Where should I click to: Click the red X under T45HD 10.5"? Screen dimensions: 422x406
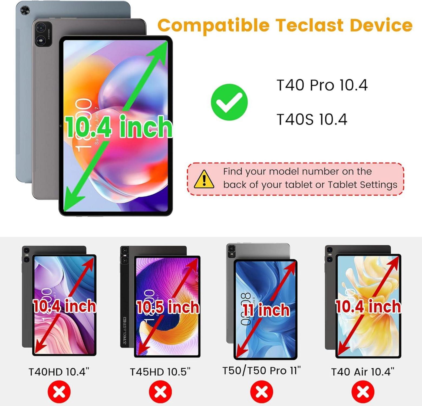pyautogui.click(x=160, y=392)
